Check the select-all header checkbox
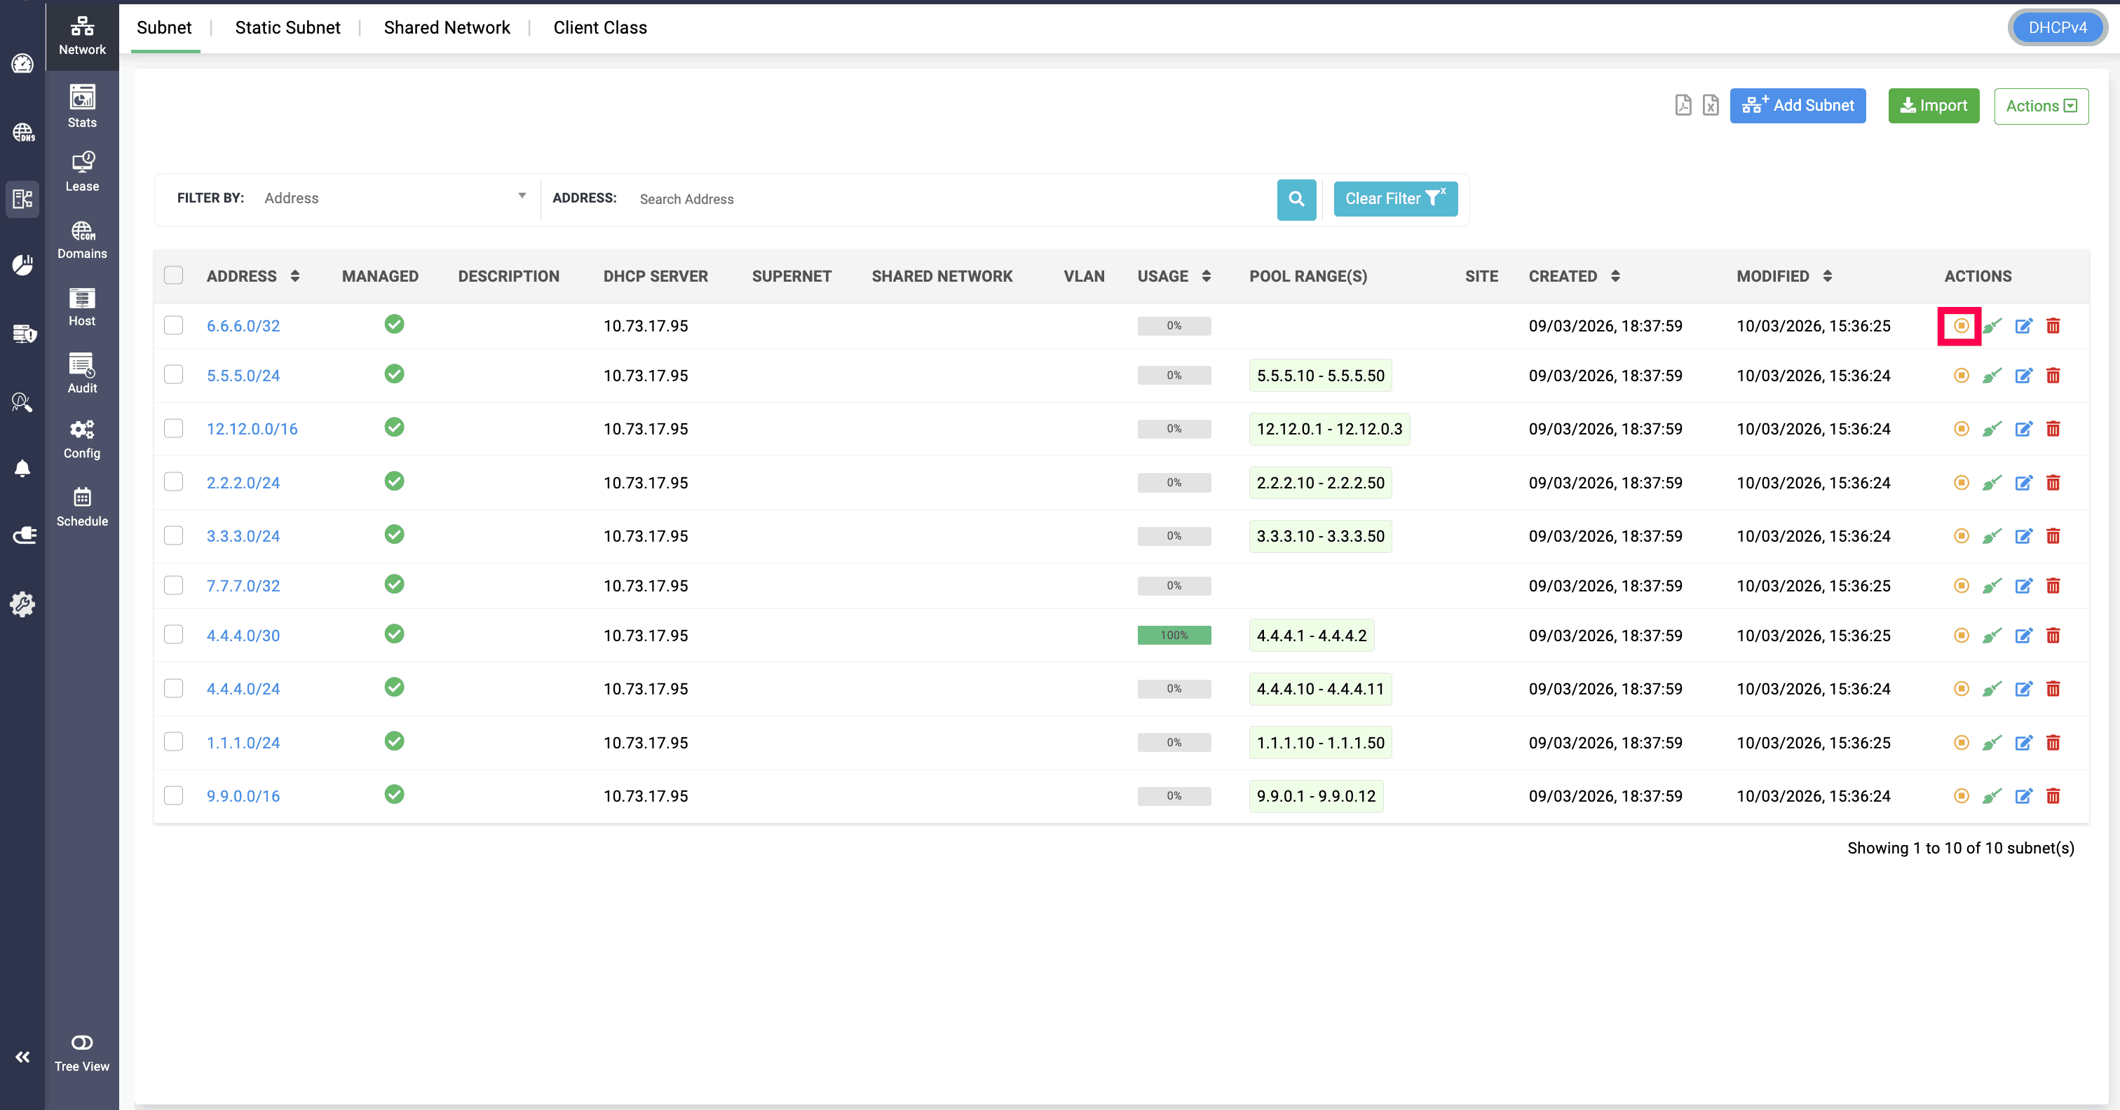 point(173,275)
